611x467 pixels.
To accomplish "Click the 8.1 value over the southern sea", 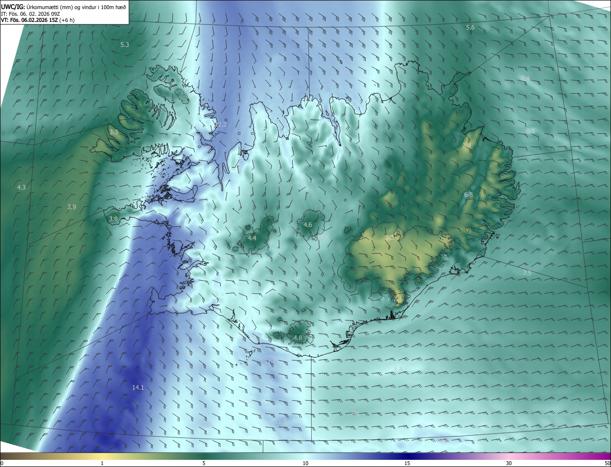I will [x=355, y=414].
